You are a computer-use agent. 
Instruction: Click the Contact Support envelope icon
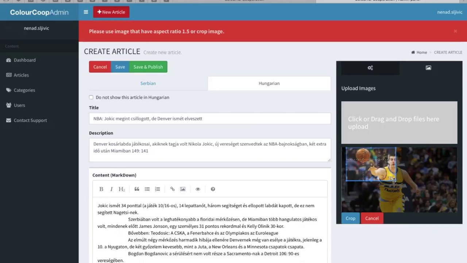[9, 120]
